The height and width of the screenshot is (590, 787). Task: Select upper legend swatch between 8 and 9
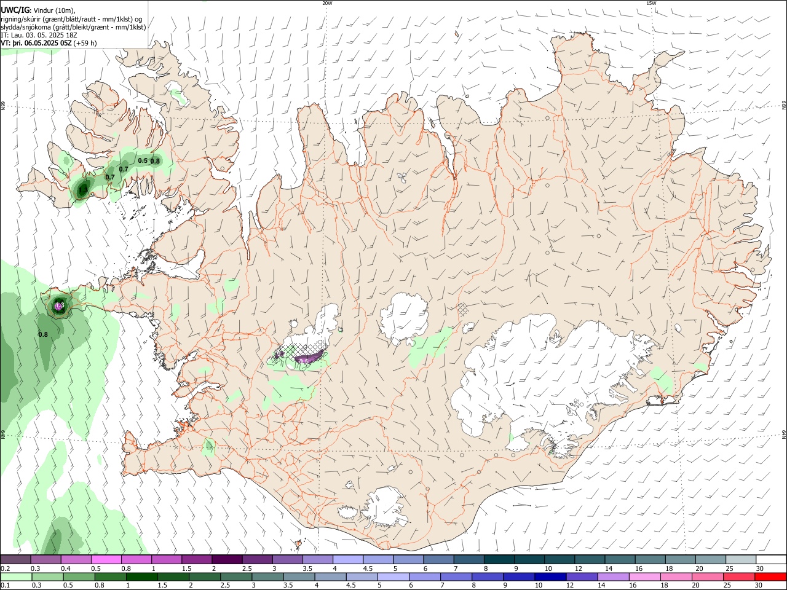pos(499,560)
